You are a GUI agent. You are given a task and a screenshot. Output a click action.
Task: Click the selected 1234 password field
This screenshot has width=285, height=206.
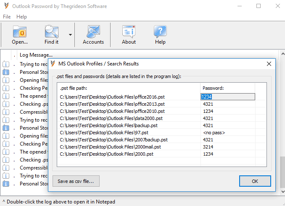click(x=227, y=96)
